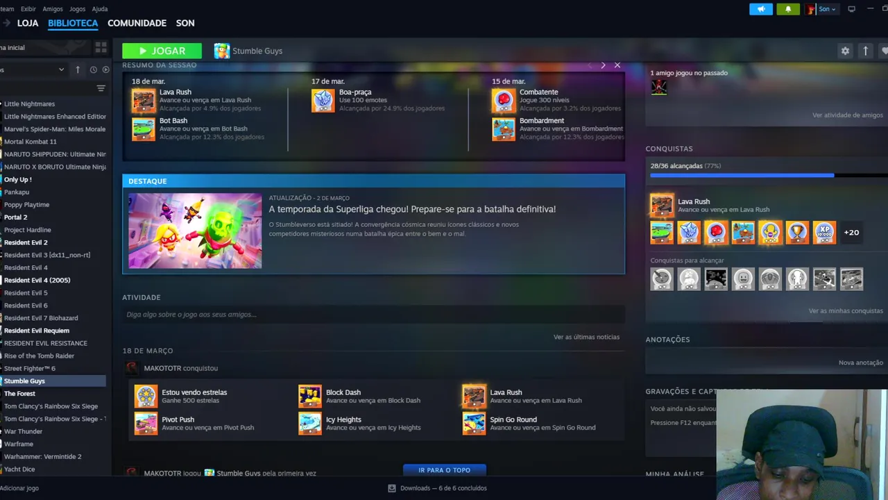Toggle grid view icon in library sidebar
This screenshot has width=888, height=500.
click(101, 47)
